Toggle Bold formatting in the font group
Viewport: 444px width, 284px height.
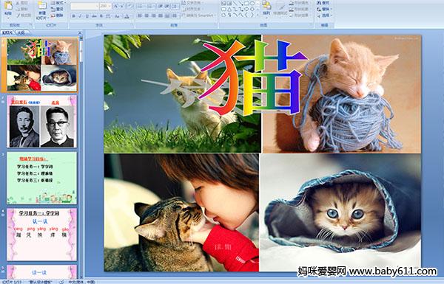73,16
